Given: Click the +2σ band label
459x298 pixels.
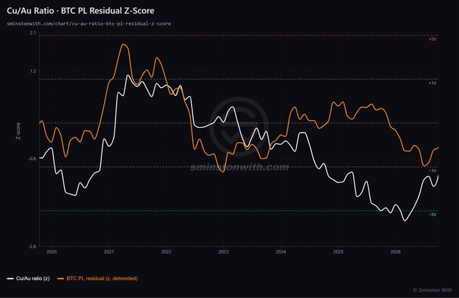Looking at the screenshot, I should tap(433, 39).
